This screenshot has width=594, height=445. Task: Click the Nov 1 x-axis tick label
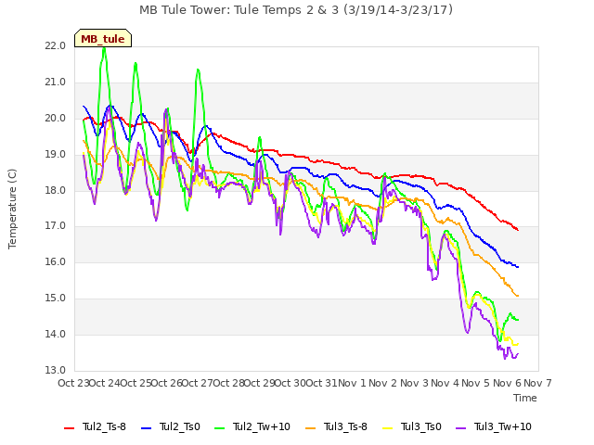tap(352, 383)
